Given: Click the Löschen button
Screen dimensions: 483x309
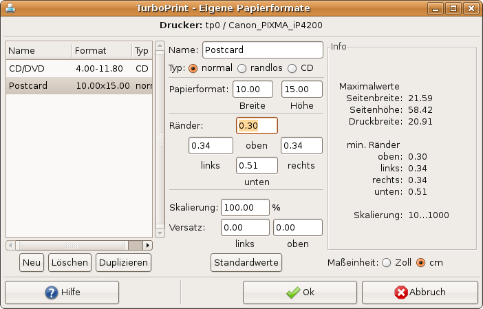Looking at the screenshot, I should click(x=69, y=262).
